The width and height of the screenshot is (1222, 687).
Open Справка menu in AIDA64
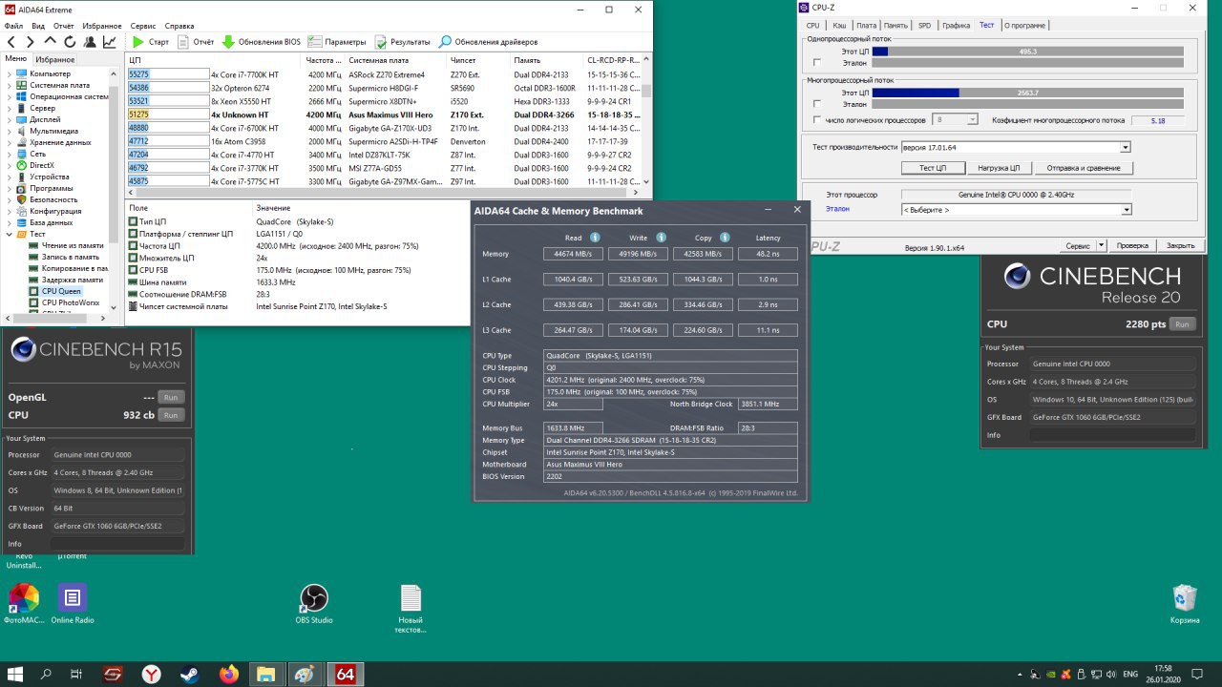(x=179, y=26)
